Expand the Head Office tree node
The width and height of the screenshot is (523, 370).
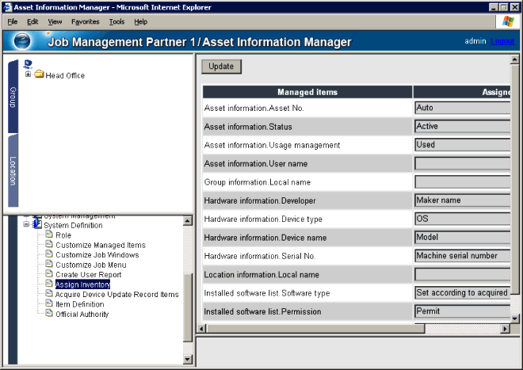(29, 75)
